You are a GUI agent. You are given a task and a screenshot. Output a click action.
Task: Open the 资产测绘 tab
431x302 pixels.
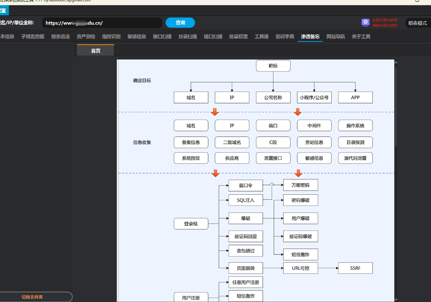click(x=86, y=36)
